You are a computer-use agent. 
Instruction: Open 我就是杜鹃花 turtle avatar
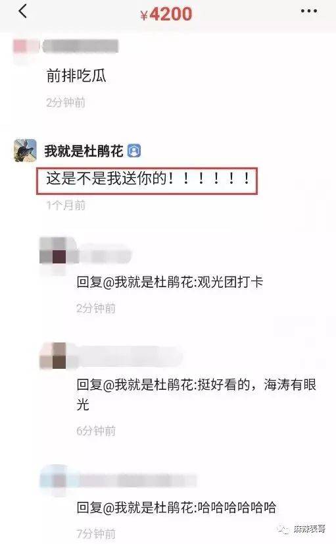click(x=25, y=150)
